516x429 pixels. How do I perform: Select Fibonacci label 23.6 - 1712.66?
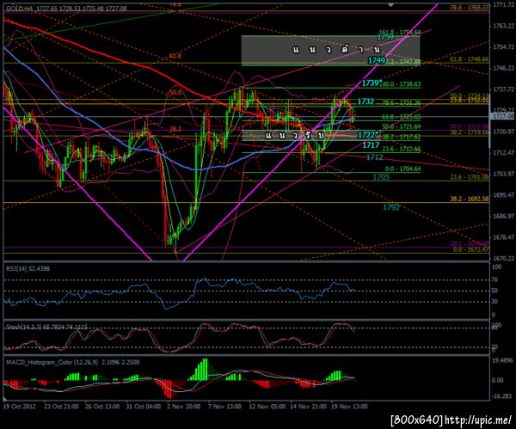coord(401,149)
